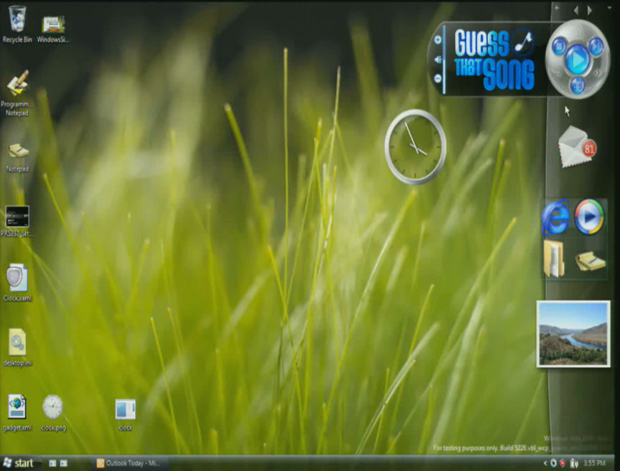The width and height of the screenshot is (620, 471).
Task: Open the Notepad icon in sidebar launcher
Action: point(590,261)
